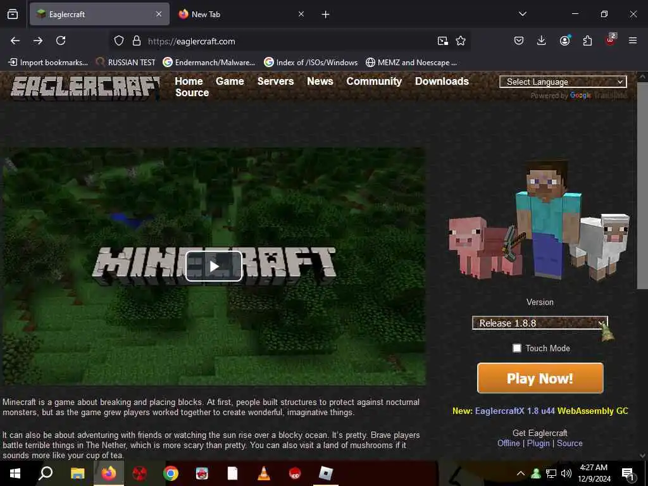Open the uBlock Origin extension icon

(x=611, y=40)
